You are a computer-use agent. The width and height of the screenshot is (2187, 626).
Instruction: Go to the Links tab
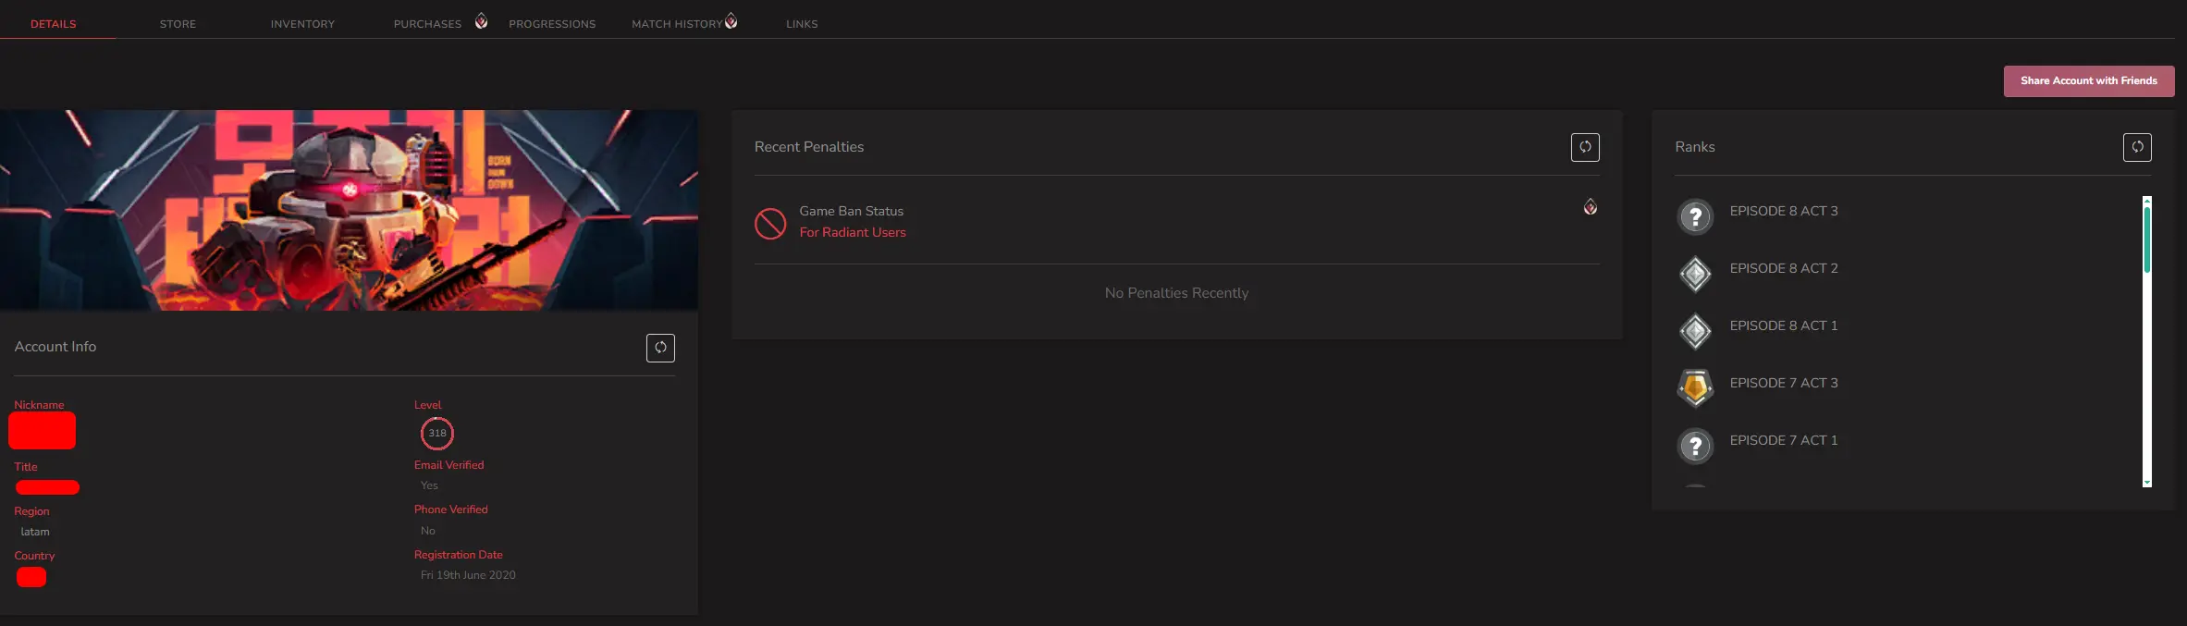pyautogui.click(x=802, y=24)
